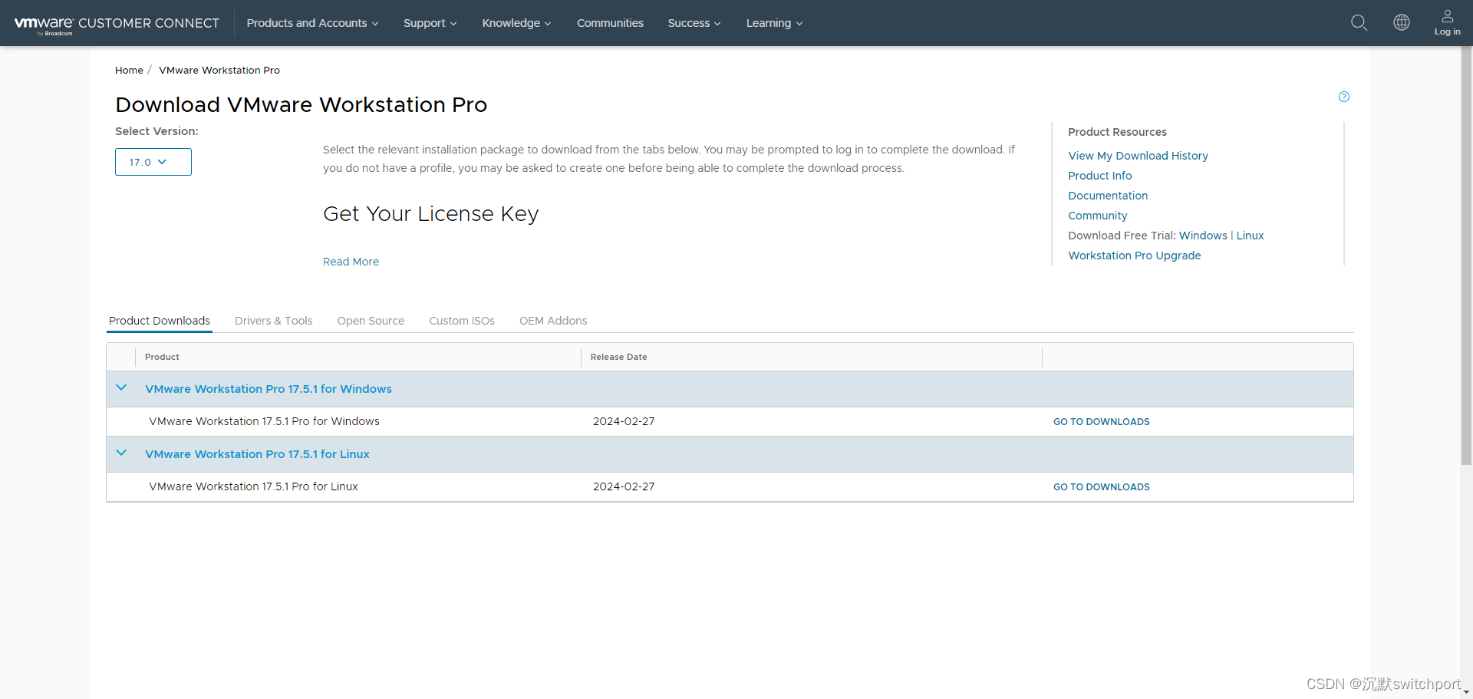The image size is (1473, 699).
Task: Click VMware Workstation Pro breadcrumb
Action: [x=219, y=70]
